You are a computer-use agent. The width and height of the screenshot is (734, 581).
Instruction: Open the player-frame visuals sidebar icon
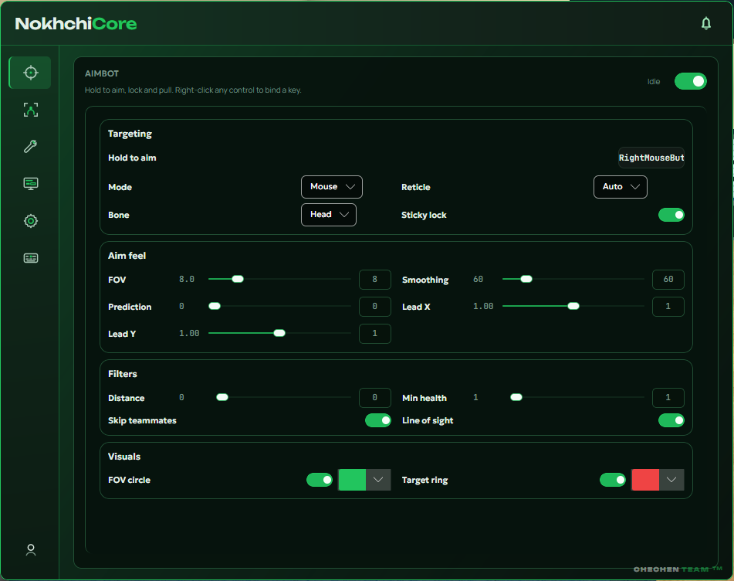click(x=30, y=110)
